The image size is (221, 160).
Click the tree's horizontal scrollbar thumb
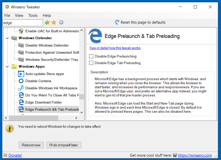(33, 118)
